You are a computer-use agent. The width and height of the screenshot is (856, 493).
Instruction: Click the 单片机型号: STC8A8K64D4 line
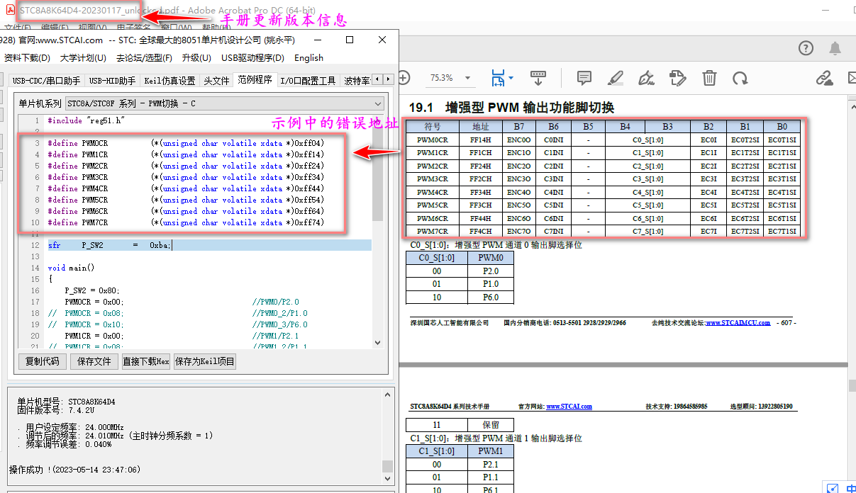(66, 402)
